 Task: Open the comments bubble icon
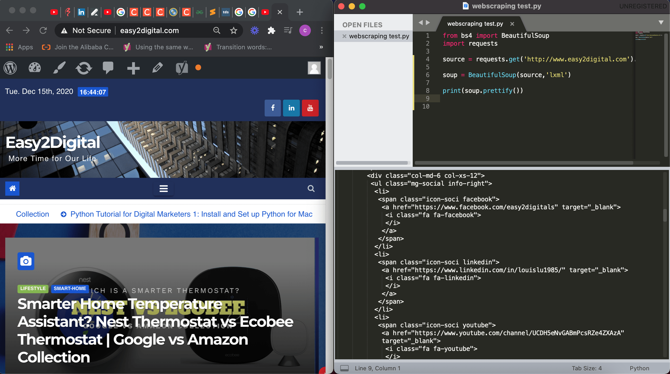108,68
